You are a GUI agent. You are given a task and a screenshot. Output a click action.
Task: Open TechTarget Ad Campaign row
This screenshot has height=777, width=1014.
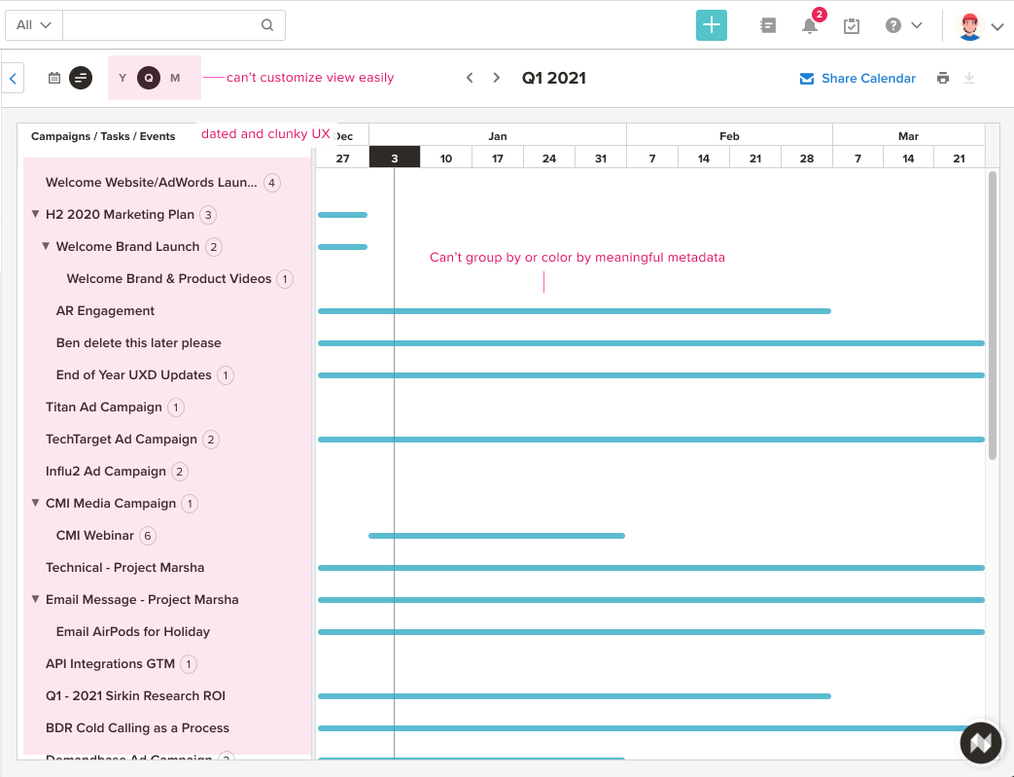(x=121, y=440)
